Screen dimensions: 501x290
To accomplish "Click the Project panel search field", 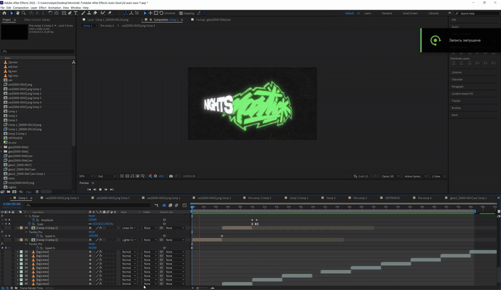I will (x=37, y=52).
